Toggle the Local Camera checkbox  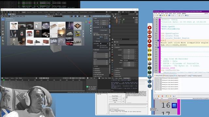[101, 27]
